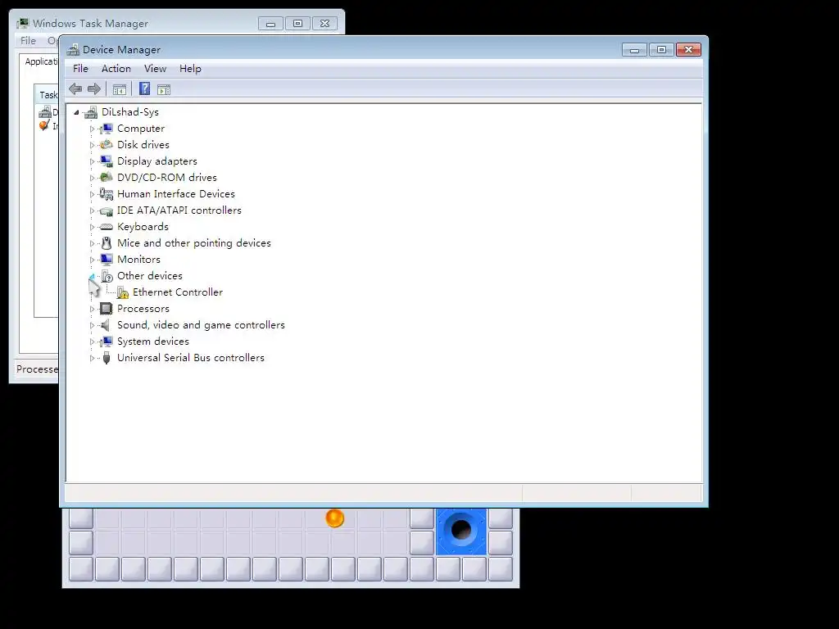Select the Keyboards label

coord(143,227)
